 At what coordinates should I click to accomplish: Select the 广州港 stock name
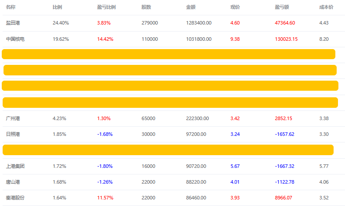(13, 118)
